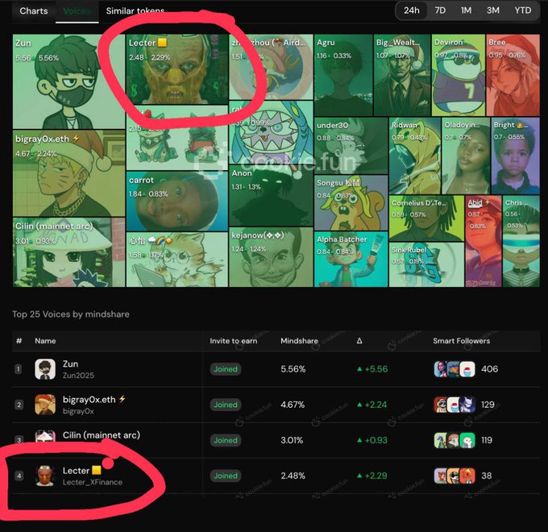Open the Chris treemap tile
Viewport: 548px width, 532px height.
click(521, 241)
